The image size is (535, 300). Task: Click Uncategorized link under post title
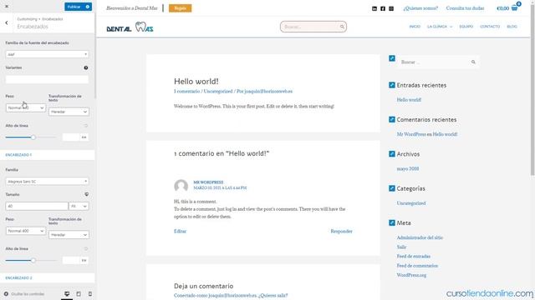(218, 91)
